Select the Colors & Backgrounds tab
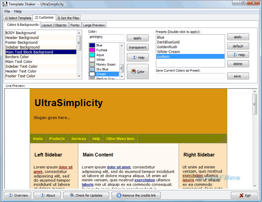Viewport: 262px width, 202px height. [x=23, y=25]
